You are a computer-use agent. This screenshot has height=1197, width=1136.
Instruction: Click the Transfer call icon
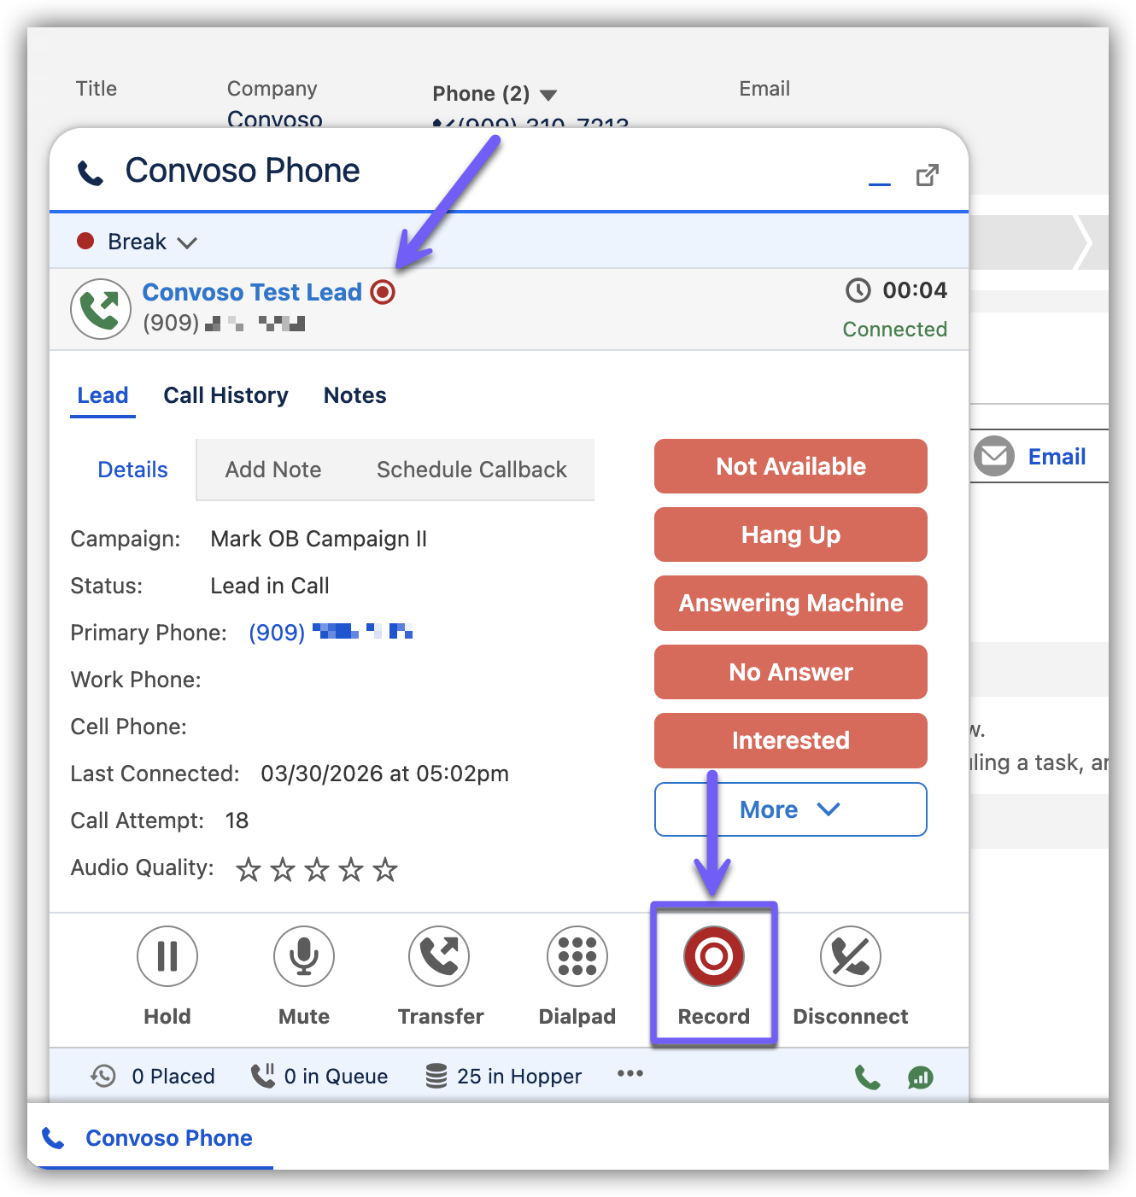coord(439,956)
